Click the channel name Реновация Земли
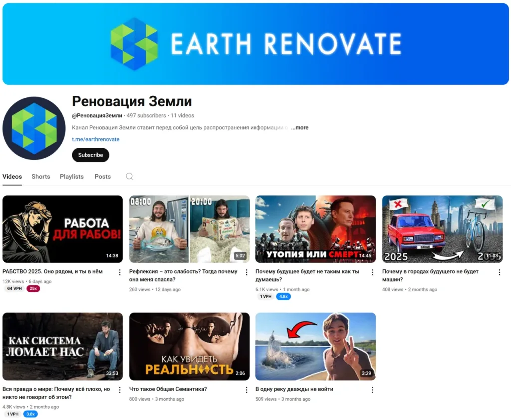 click(132, 101)
